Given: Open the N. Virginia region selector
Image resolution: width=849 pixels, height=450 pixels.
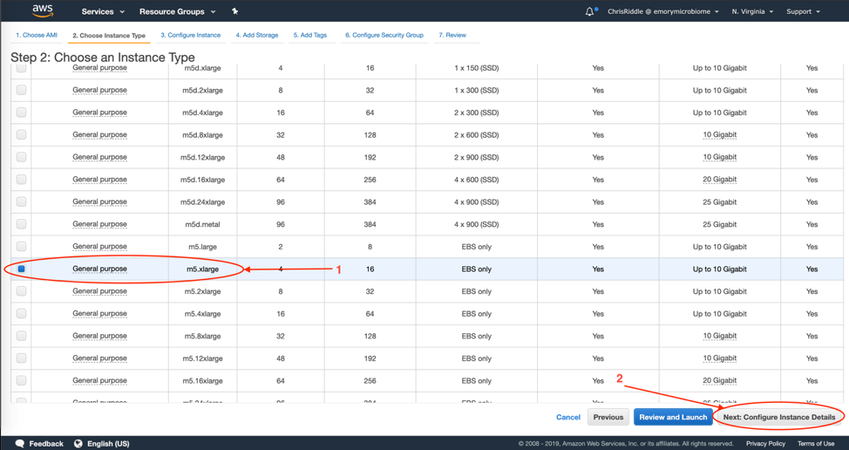Looking at the screenshot, I should (752, 11).
